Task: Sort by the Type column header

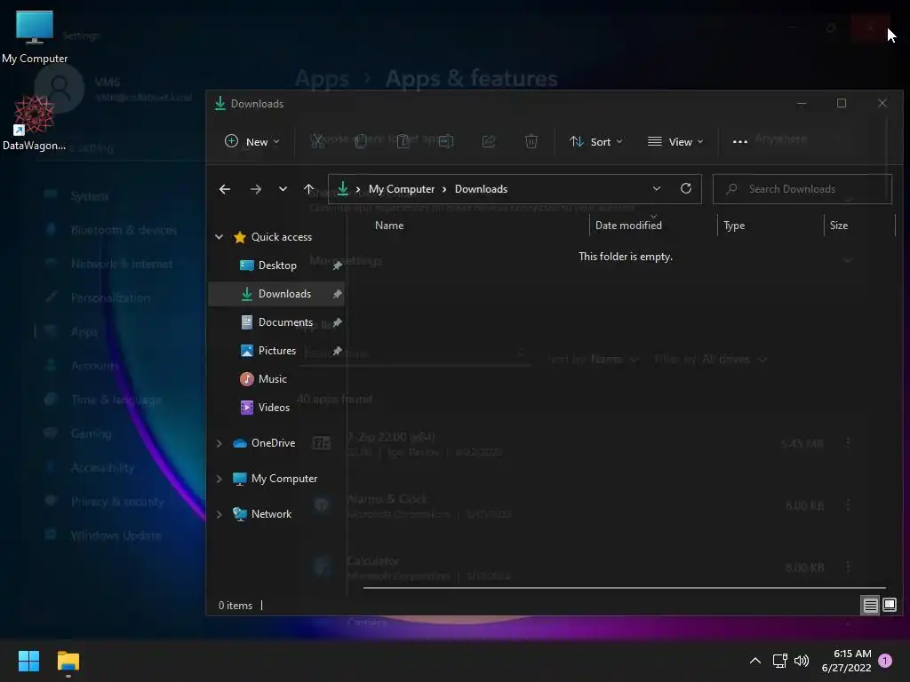Action: (x=734, y=225)
